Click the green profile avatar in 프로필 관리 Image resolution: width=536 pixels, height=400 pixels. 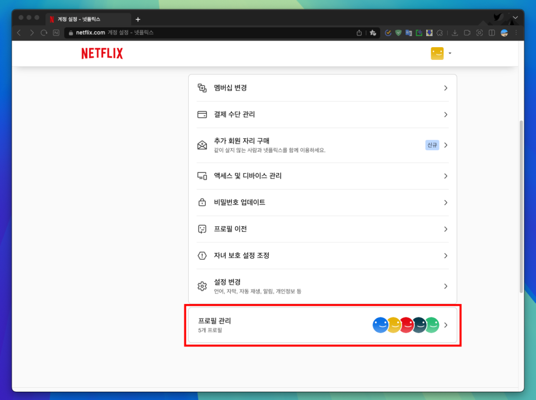tap(433, 325)
